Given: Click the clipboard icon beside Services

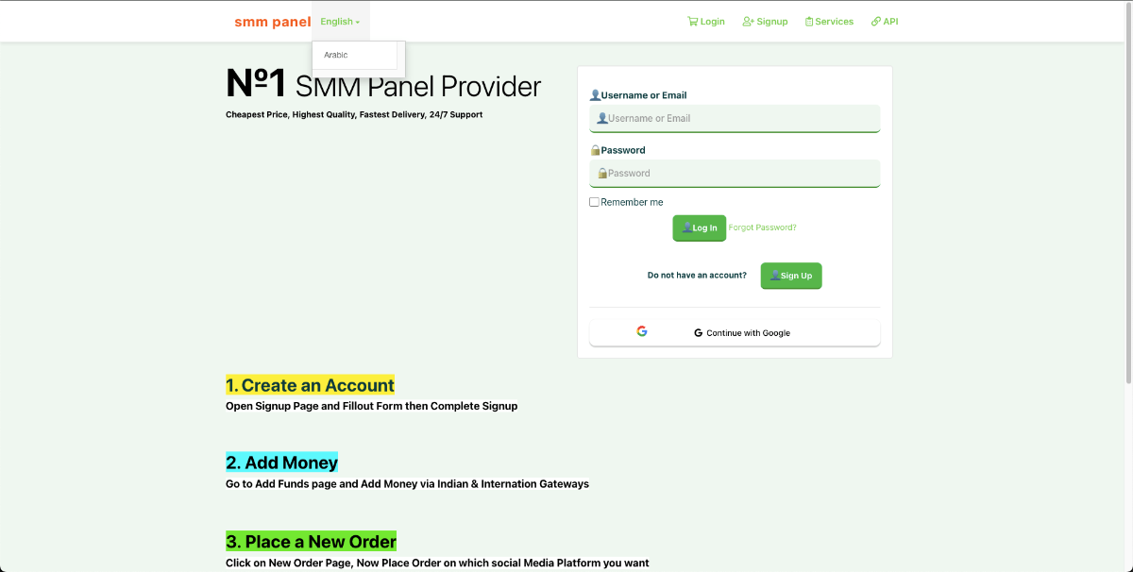Looking at the screenshot, I should [x=809, y=21].
